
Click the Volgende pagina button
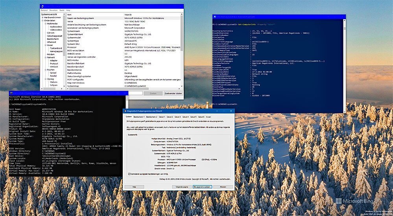tap(182, 187)
